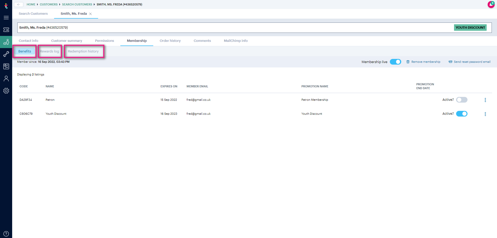Switch to Search Customers tab

click(x=33, y=14)
